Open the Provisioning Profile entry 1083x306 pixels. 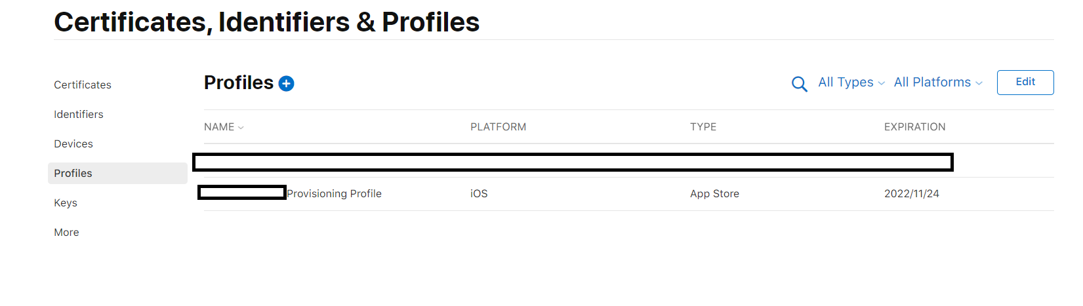pos(334,194)
